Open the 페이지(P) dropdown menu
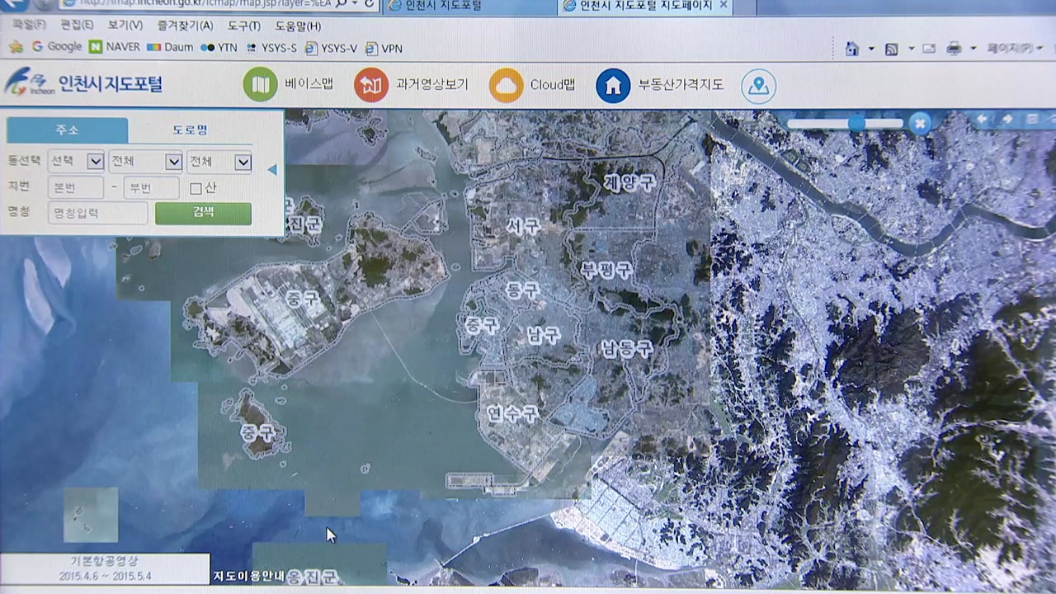Screen dimensions: 1056x594 tap(1014, 49)
